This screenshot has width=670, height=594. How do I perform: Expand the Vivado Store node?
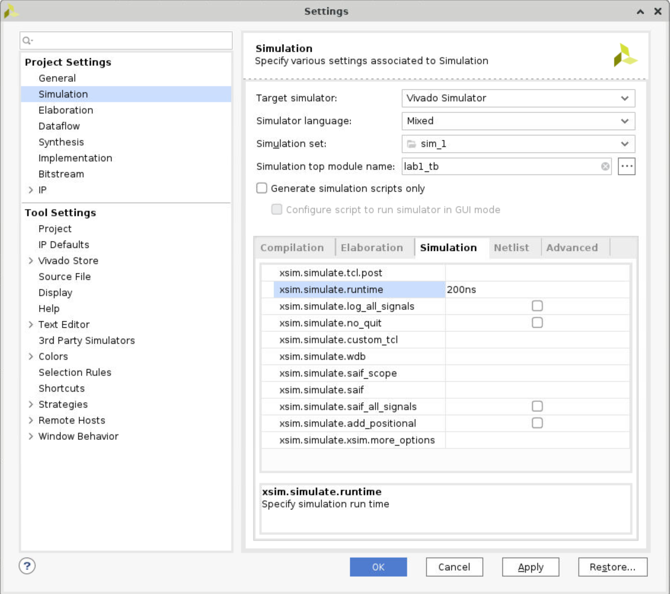[x=31, y=261]
